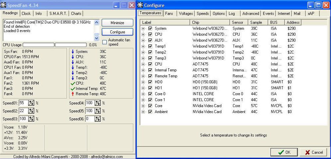Click the blue down arrow beside Temp1 reading
The image size is (331, 159).
coord(73,67)
